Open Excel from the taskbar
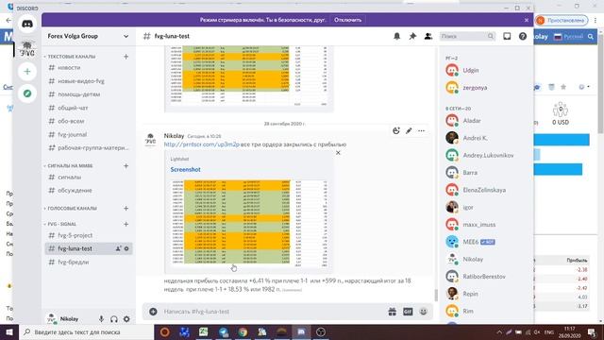The image size is (604, 340). [x=204, y=331]
